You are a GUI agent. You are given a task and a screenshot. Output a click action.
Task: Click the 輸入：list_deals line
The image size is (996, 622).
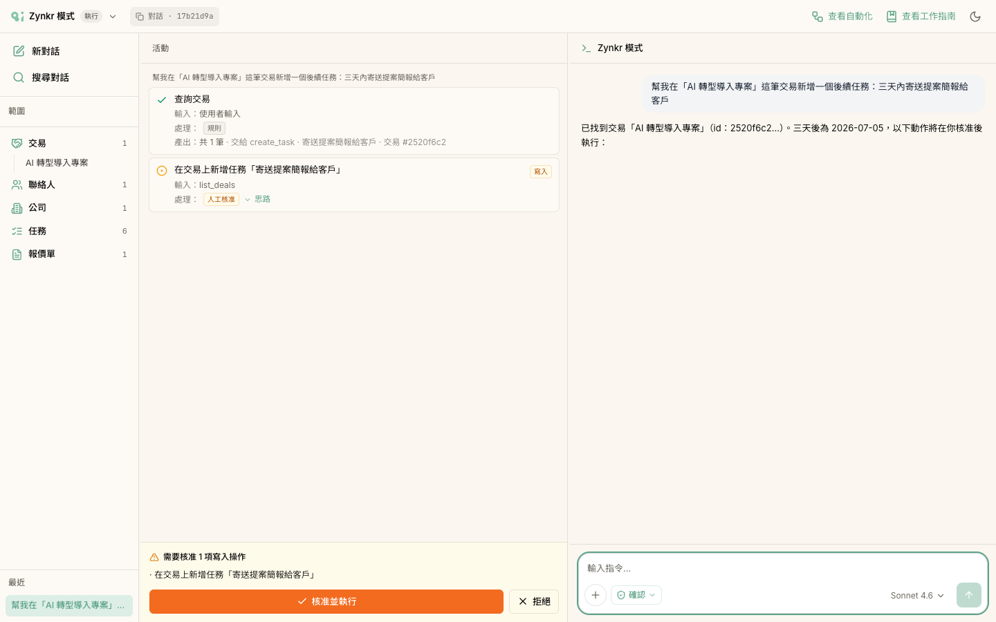pos(205,185)
